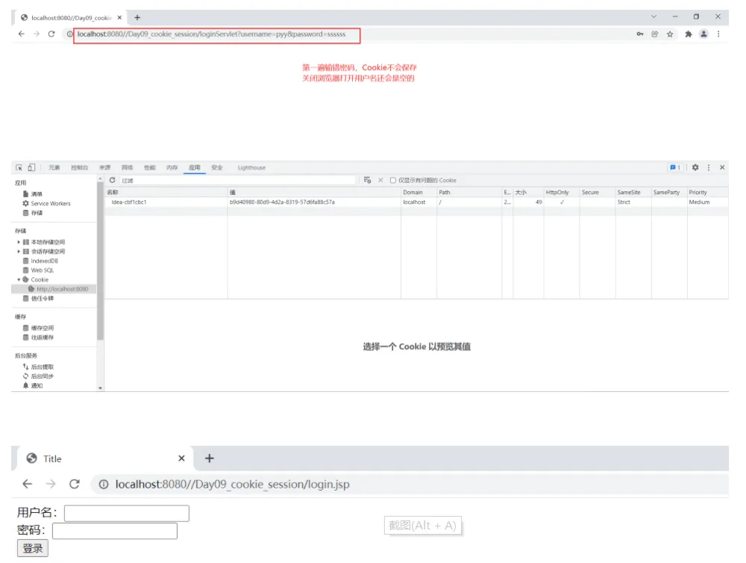Bookmark this page with the star icon
The image size is (746, 563).
point(670,34)
